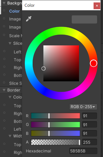The width and height of the screenshot is (103, 157).
Task: Click binding dot beside Border Width Top
Action: [4, 144]
